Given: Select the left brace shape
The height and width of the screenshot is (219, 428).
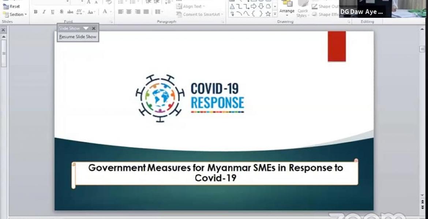Looking at the screenshot, I should point(253,14).
